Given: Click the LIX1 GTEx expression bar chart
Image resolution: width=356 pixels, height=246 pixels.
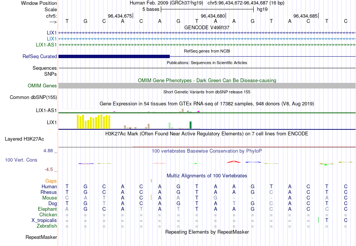Looking at the screenshot, I should pyautogui.click(x=129, y=122).
